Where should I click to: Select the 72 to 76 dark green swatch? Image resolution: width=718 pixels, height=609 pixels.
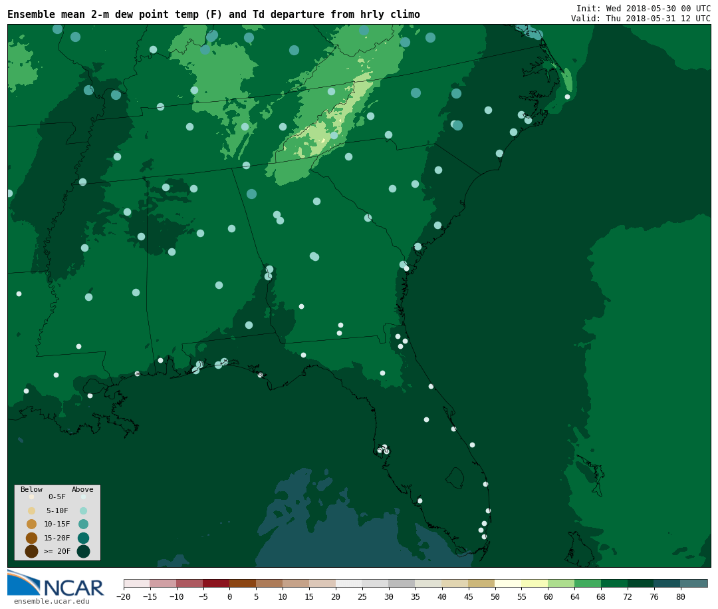(x=641, y=583)
